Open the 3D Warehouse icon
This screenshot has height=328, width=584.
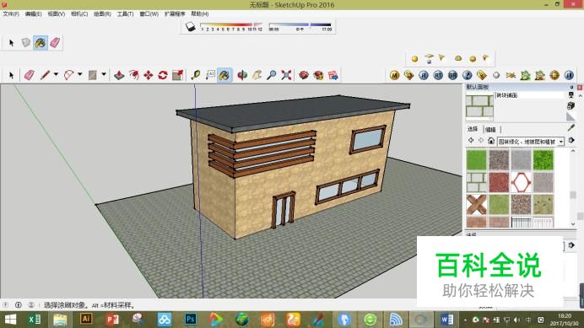[304, 75]
